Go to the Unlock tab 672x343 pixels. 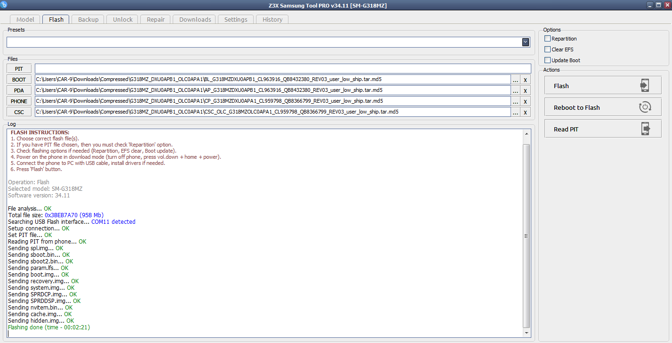[123, 19]
